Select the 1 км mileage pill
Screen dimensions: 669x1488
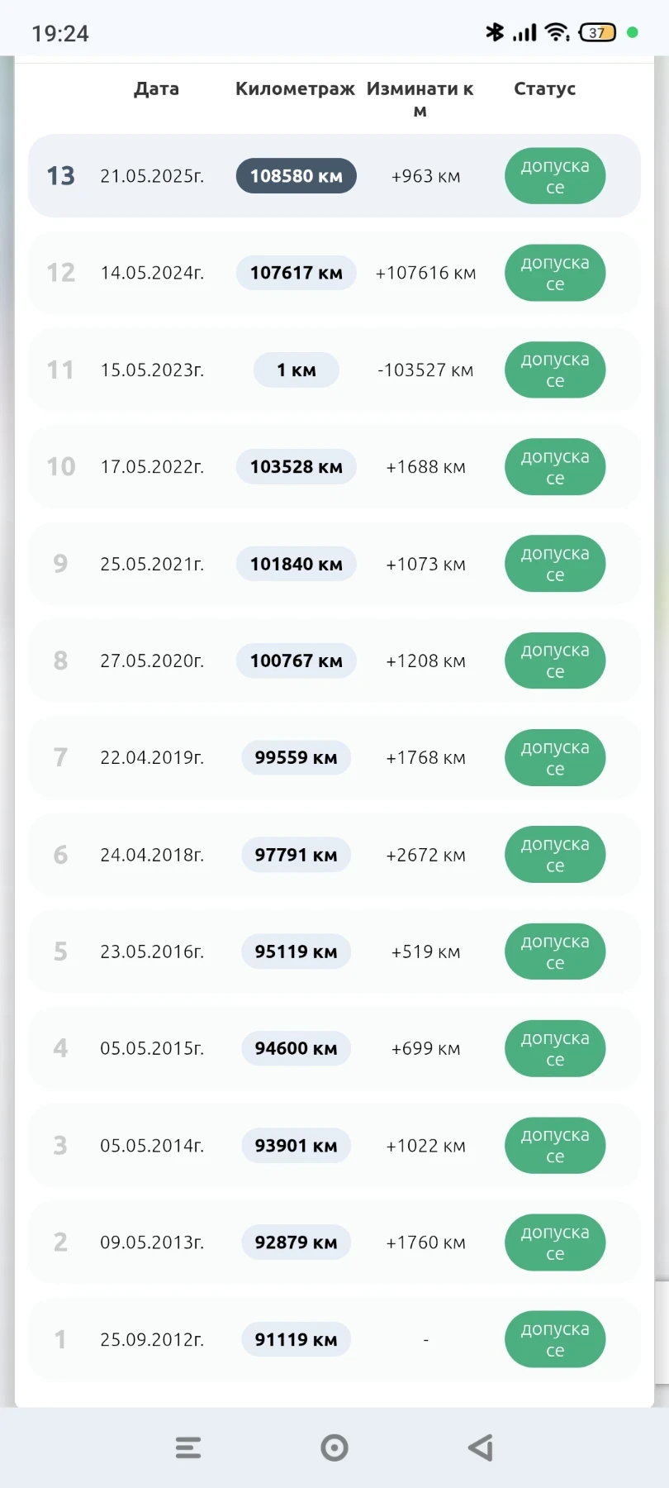[297, 370]
